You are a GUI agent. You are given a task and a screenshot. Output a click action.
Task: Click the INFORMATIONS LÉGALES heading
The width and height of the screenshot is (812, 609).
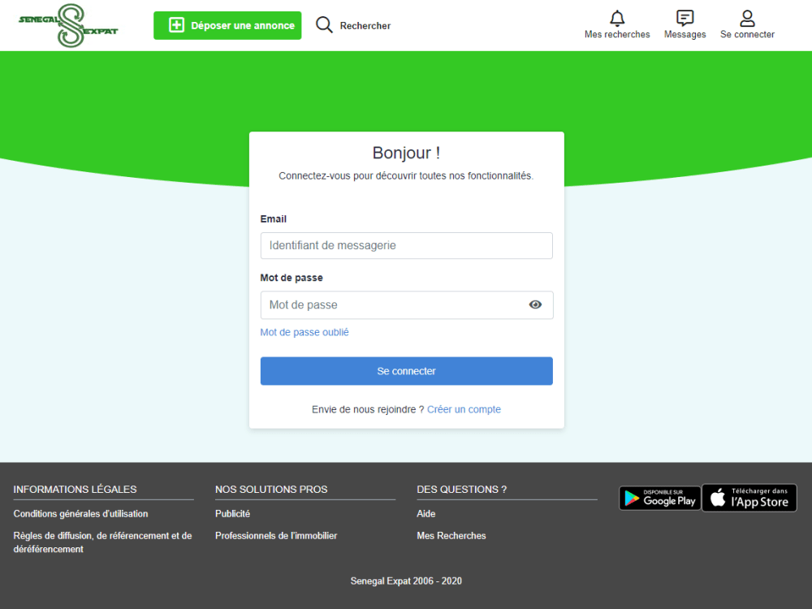[x=75, y=490]
